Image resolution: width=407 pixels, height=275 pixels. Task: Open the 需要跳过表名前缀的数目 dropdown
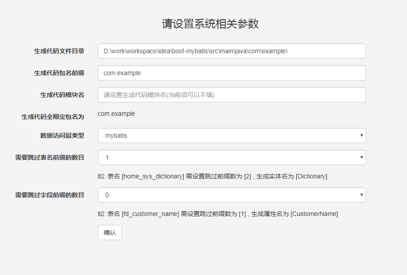coord(232,157)
